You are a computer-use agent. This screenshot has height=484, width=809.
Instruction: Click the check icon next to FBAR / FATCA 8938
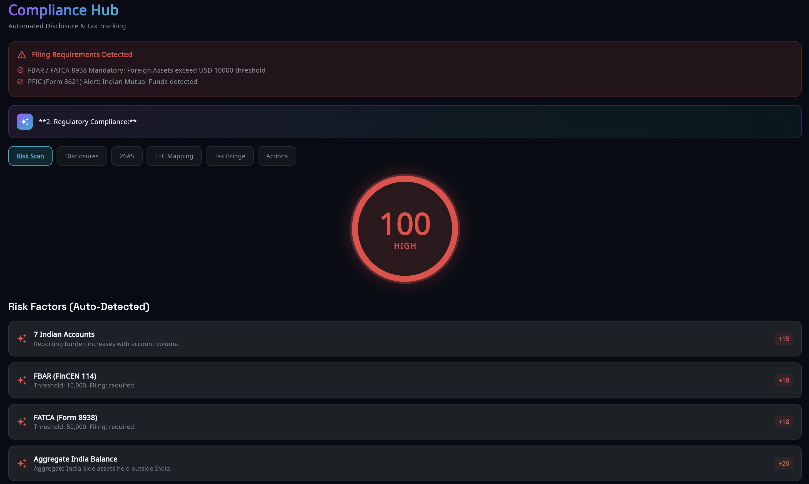click(20, 70)
